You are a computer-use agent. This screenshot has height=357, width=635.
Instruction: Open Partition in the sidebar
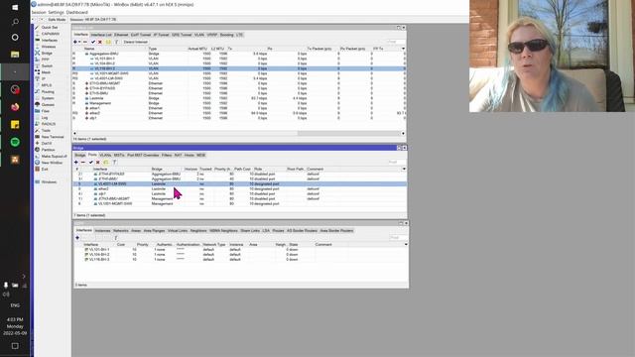pos(48,150)
